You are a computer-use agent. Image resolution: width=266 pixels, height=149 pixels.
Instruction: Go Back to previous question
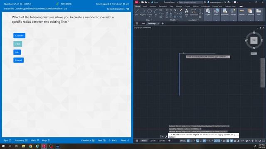[x=113, y=140]
